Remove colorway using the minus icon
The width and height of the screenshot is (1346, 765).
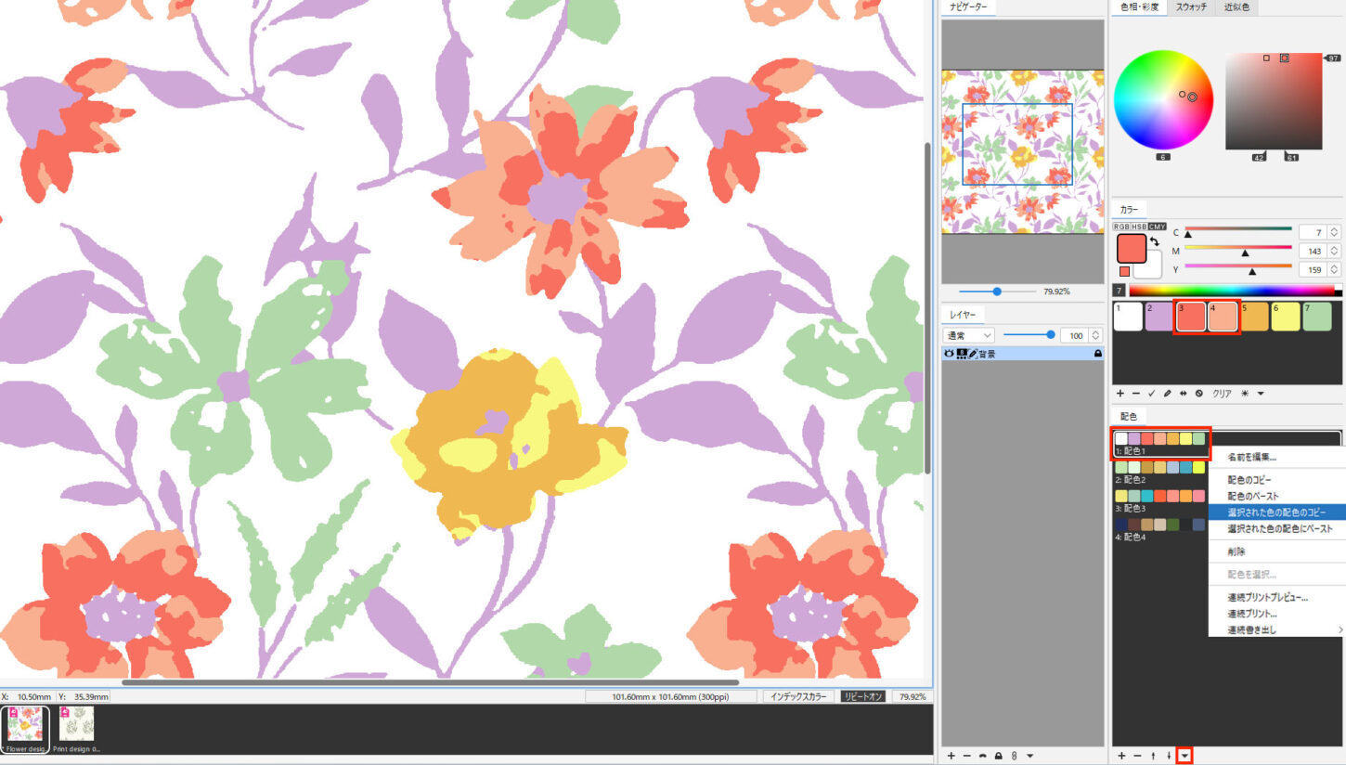click(1137, 756)
